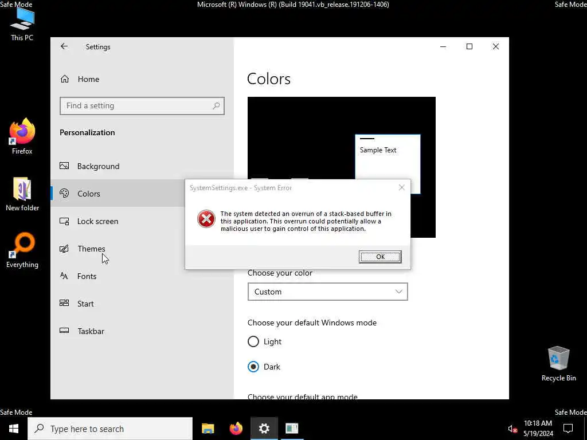Select This PC desktop icon
This screenshot has width=587, height=440.
coord(22,25)
